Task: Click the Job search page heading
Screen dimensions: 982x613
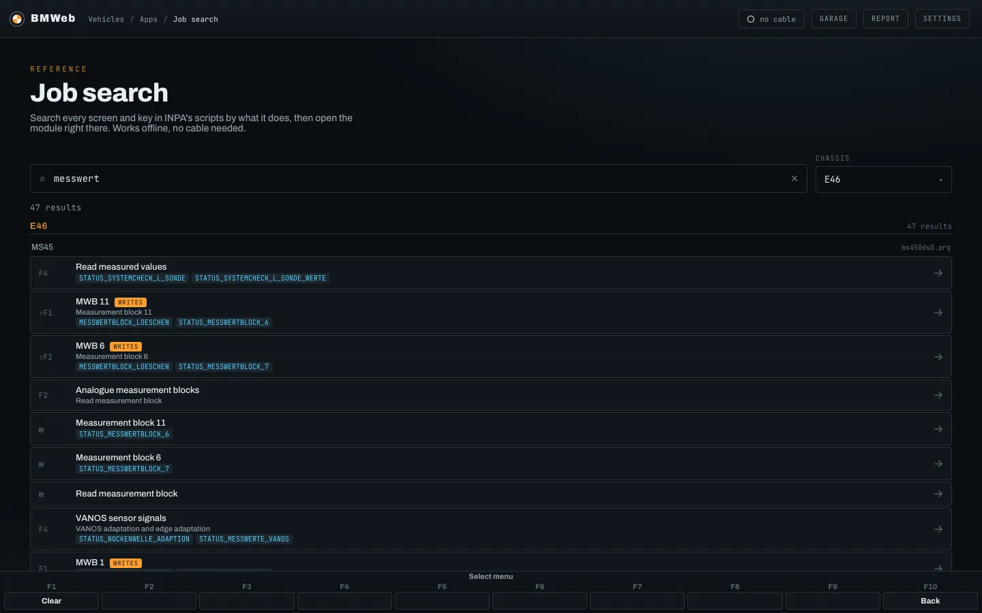Action: (x=99, y=93)
